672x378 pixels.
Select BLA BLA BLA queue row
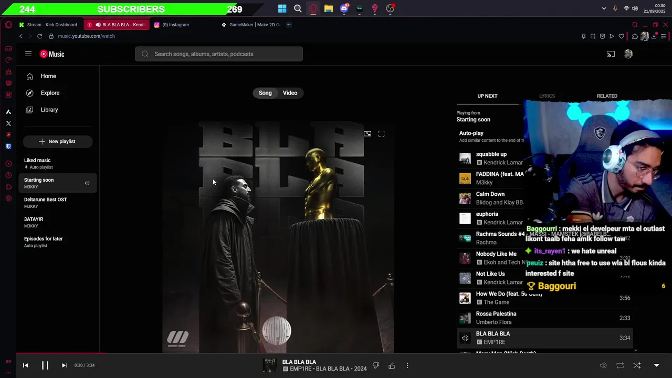click(544, 338)
